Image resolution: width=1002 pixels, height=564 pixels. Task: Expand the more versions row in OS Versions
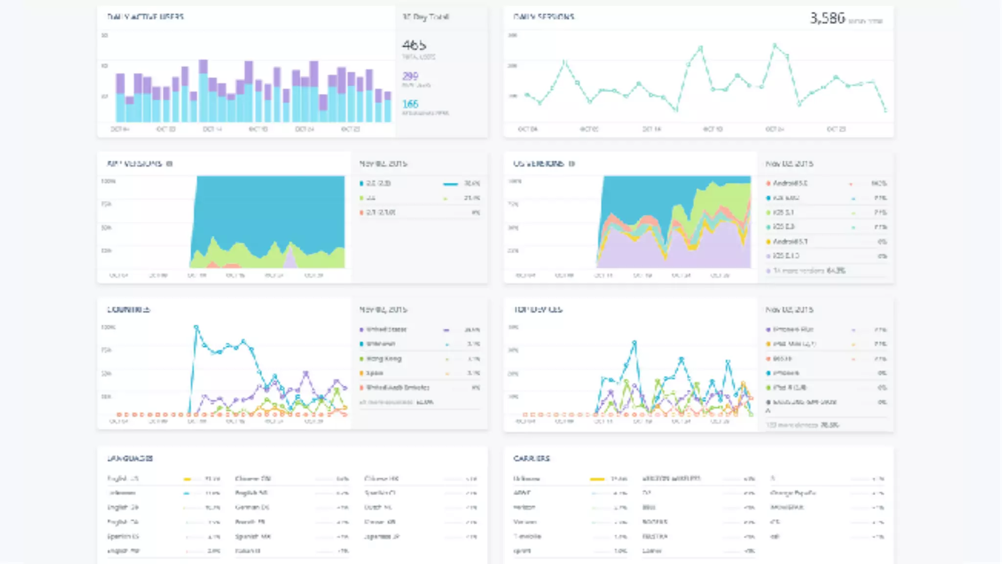click(x=808, y=271)
